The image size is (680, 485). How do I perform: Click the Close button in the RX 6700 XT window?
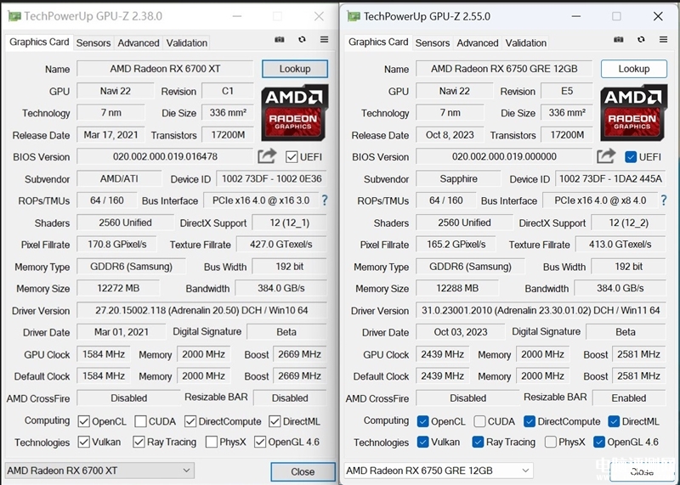click(303, 471)
